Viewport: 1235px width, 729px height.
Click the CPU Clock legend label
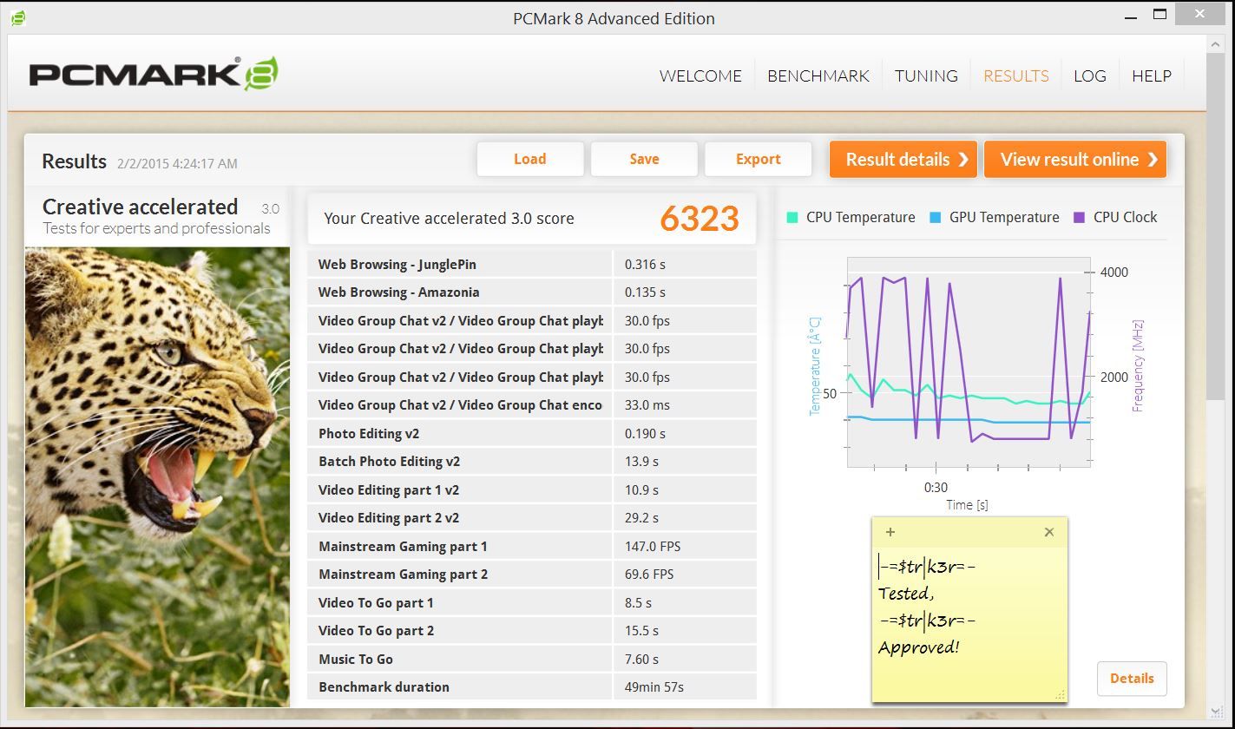click(x=1125, y=218)
